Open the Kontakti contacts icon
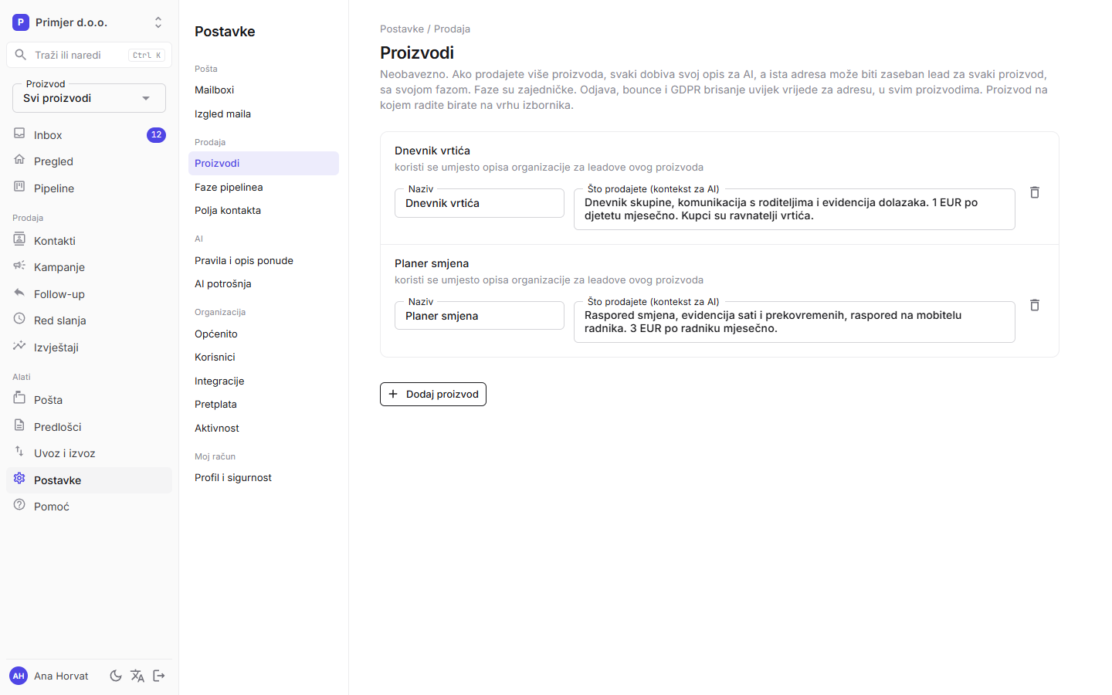This screenshot has height=695, width=1112. point(19,239)
